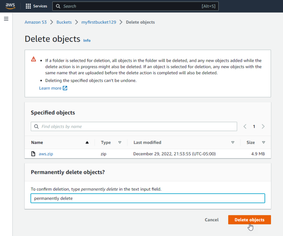
Task: Click the external link icon next to Learn more
Action: (64, 88)
